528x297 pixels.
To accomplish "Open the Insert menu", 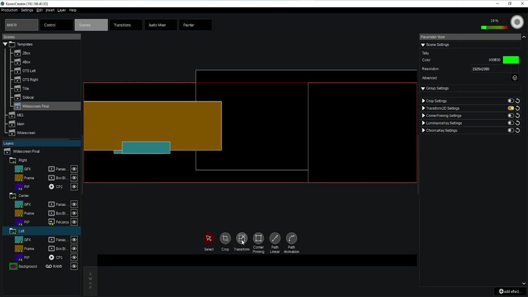I will pos(50,10).
